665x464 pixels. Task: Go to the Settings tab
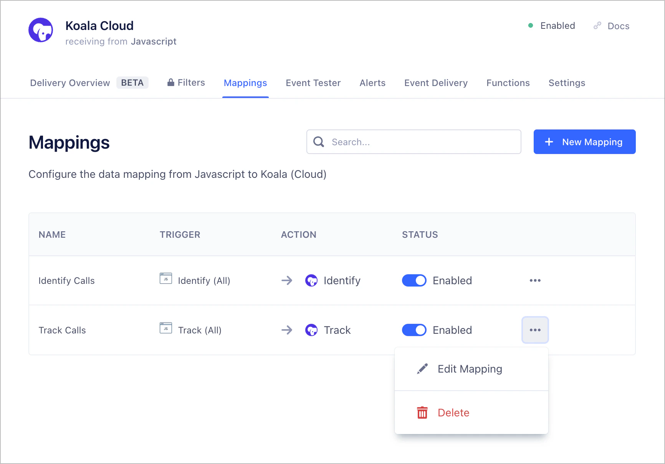click(567, 83)
